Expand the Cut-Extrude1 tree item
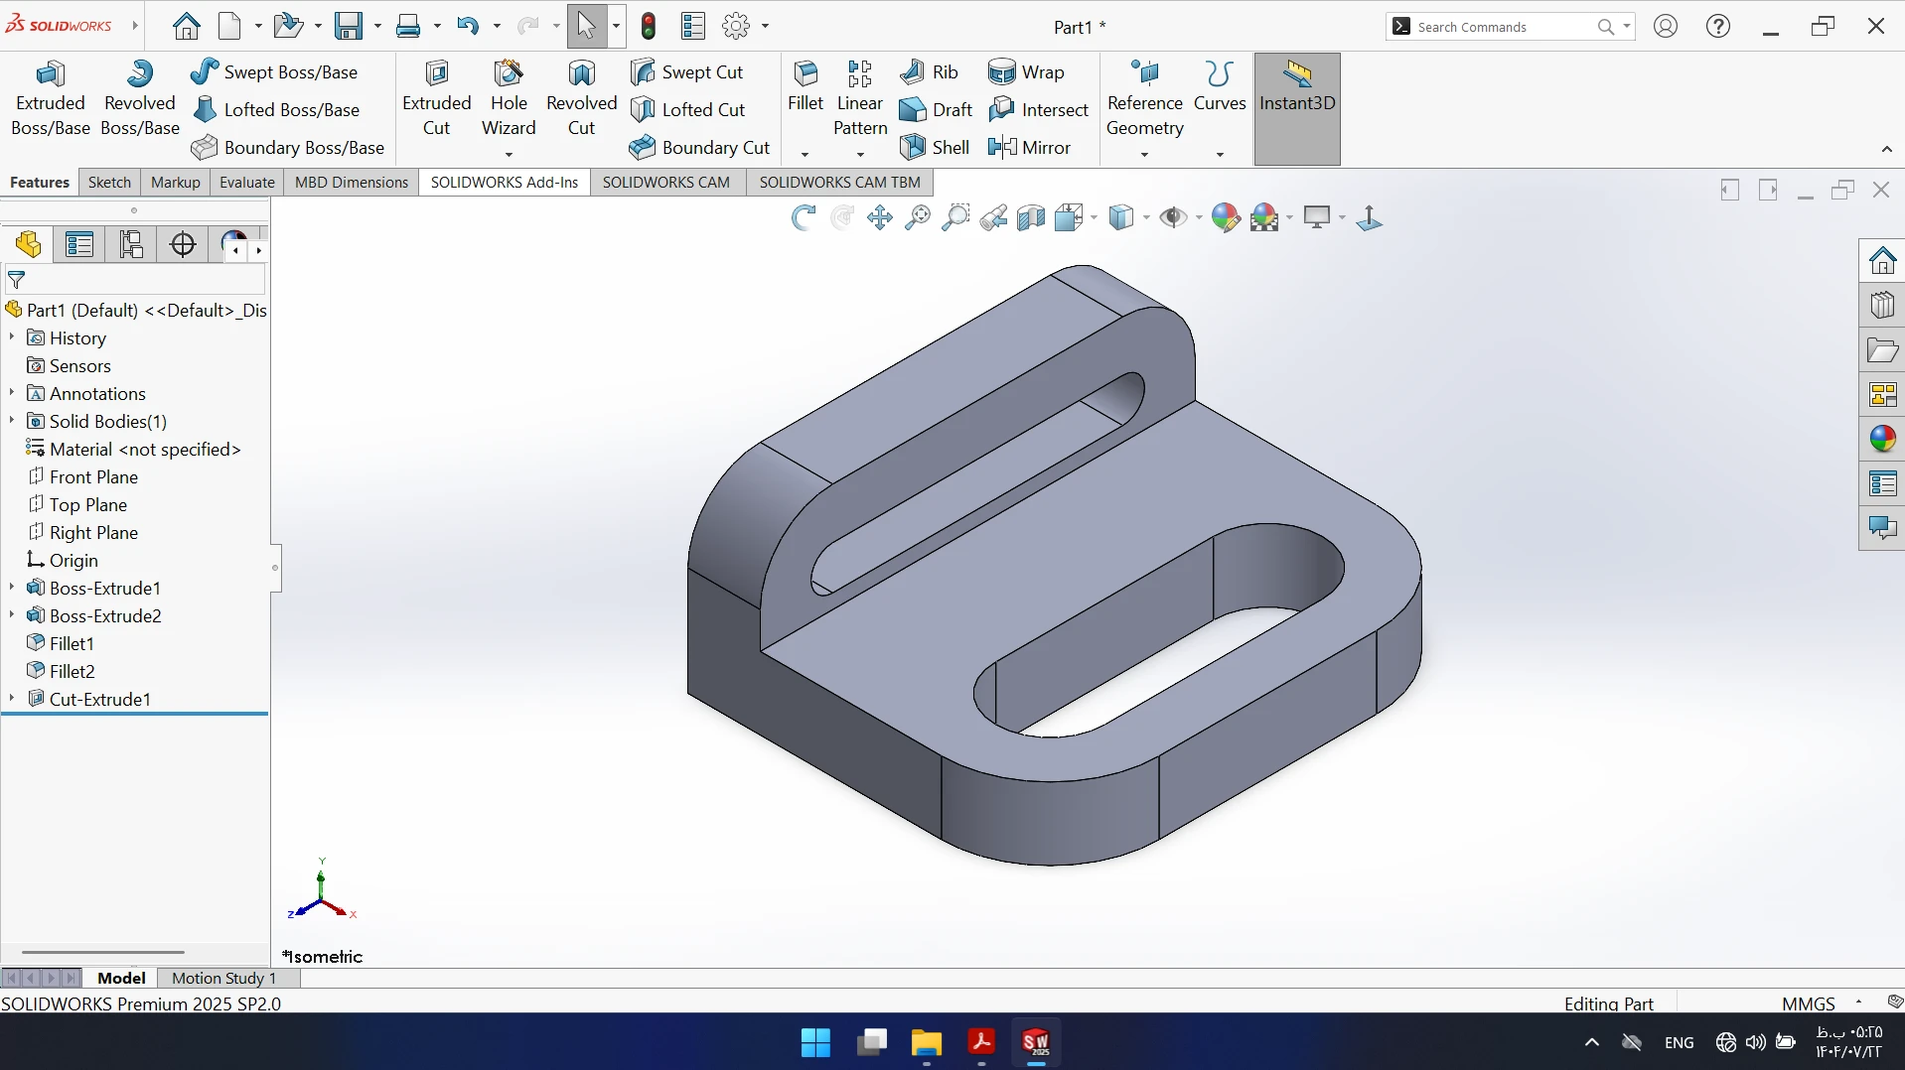 coord(12,699)
